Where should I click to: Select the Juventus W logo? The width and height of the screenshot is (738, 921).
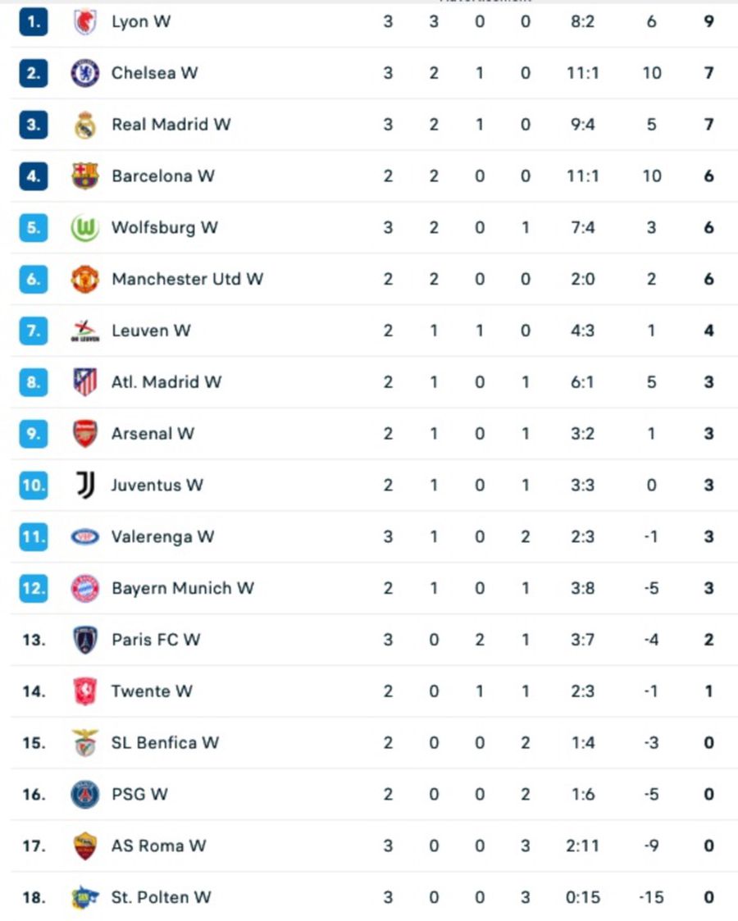pos(86,485)
